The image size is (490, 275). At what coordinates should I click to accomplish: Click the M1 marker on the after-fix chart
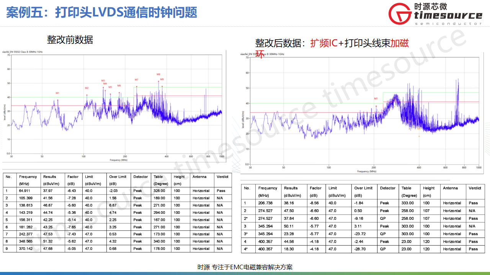pyautogui.click(x=376, y=99)
